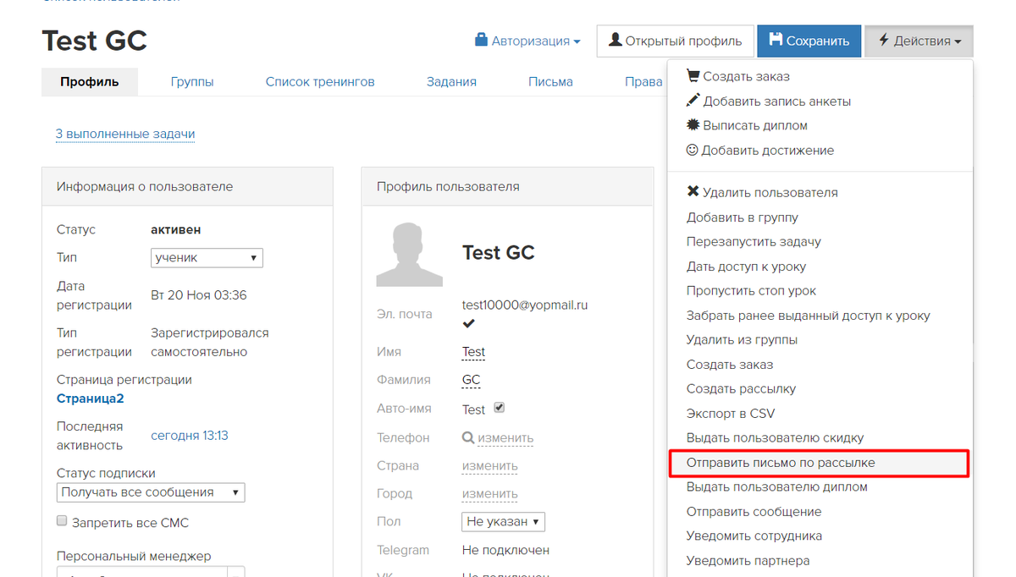Open the Письма tab
The height and width of the screenshot is (577, 1016).
550,82
